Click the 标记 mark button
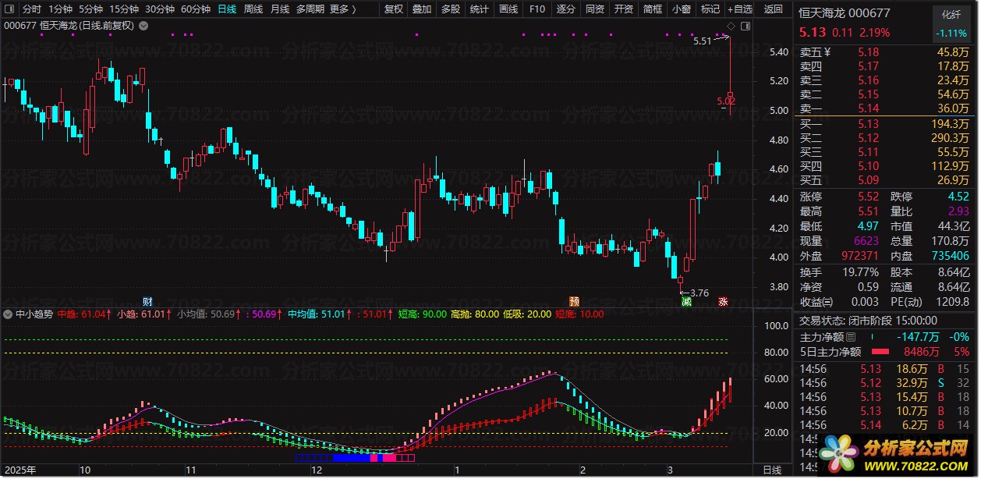981x479 pixels. (x=710, y=9)
